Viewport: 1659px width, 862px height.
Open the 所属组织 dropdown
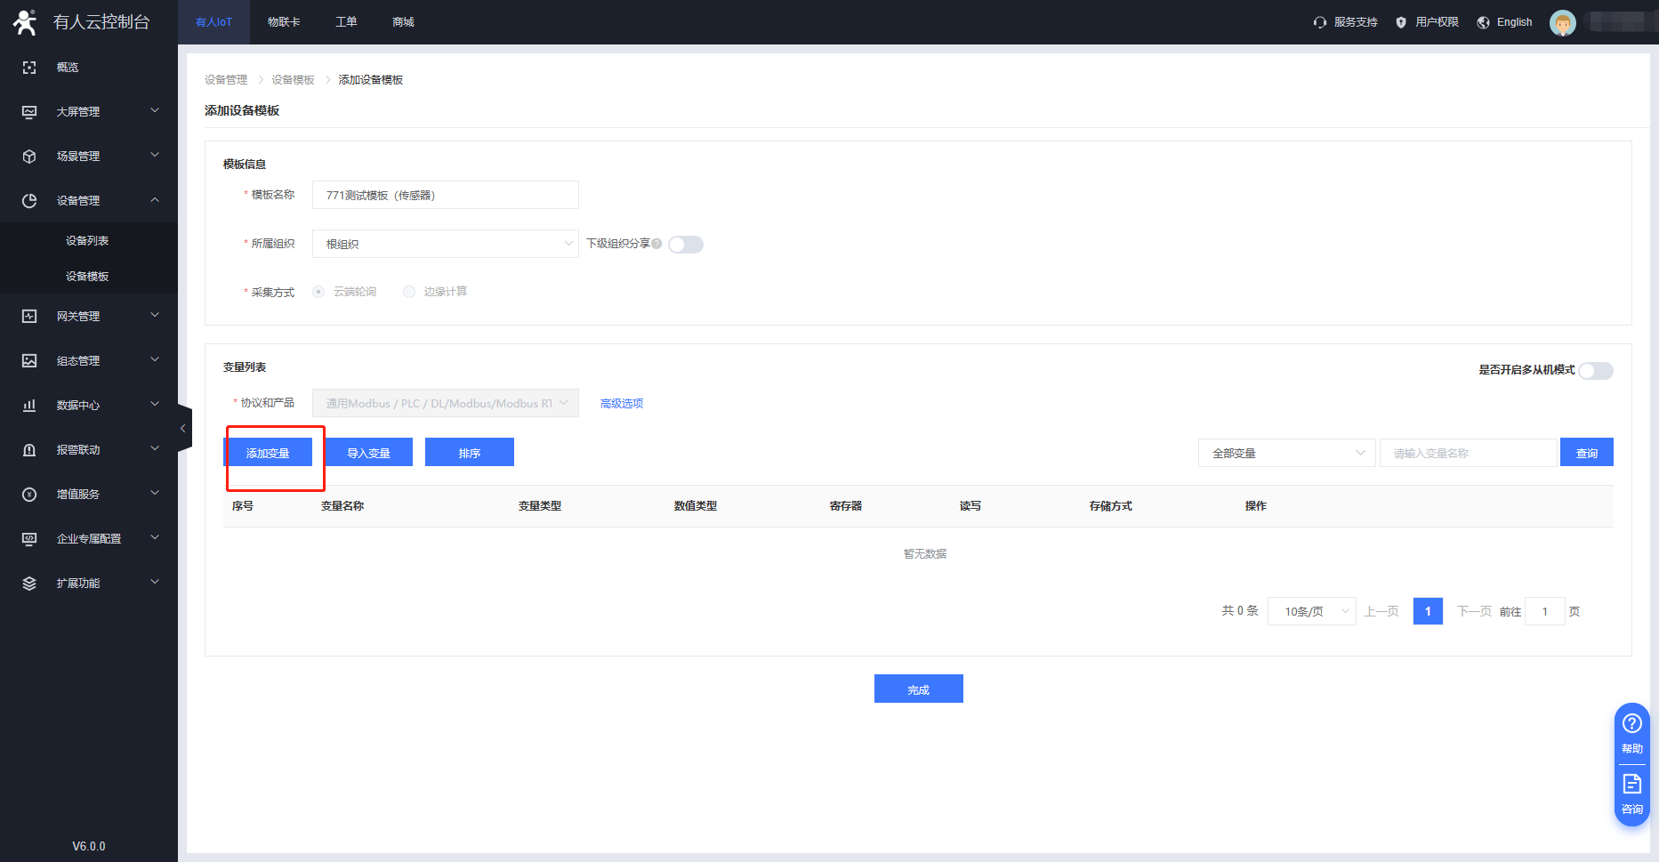[445, 244]
